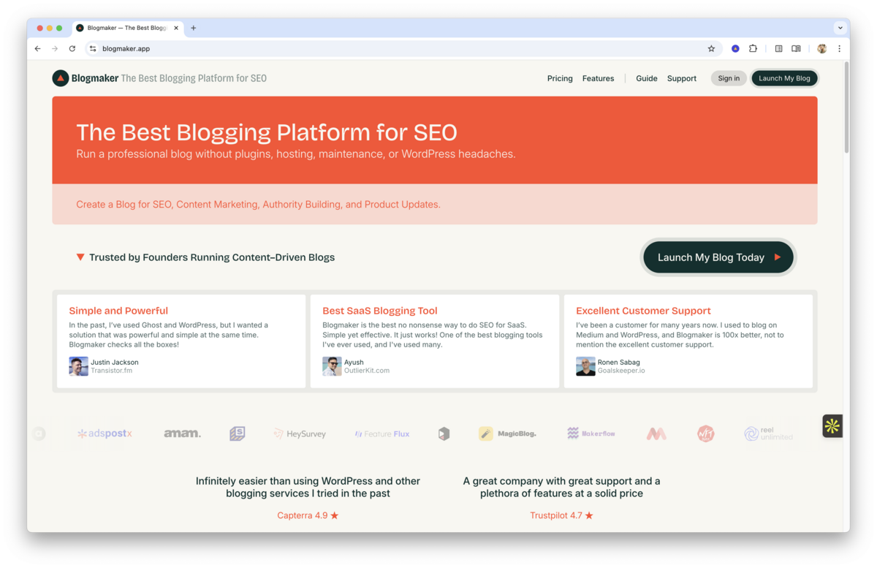Click the Feature Flux logo
The height and width of the screenshot is (568, 877).
pyautogui.click(x=381, y=433)
